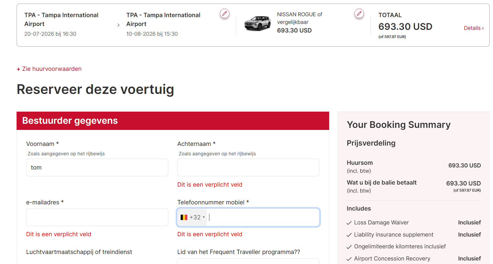Viewport: 493px width, 264px height.
Task: Click the arrow between pickup and return locations
Action: [118, 25]
